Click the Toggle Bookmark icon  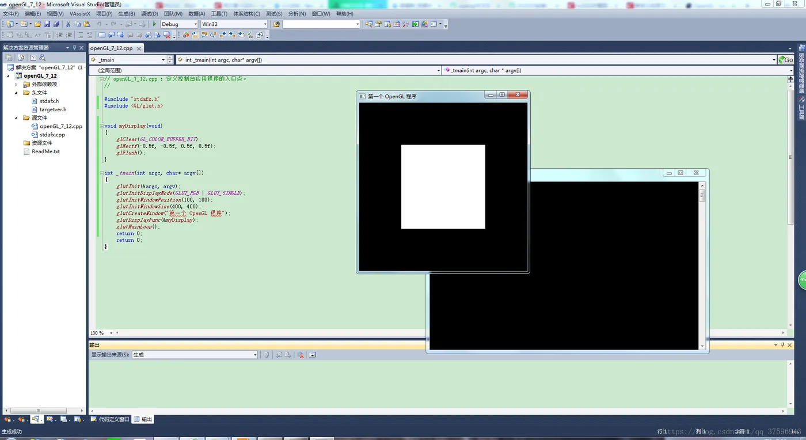(x=102, y=35)
